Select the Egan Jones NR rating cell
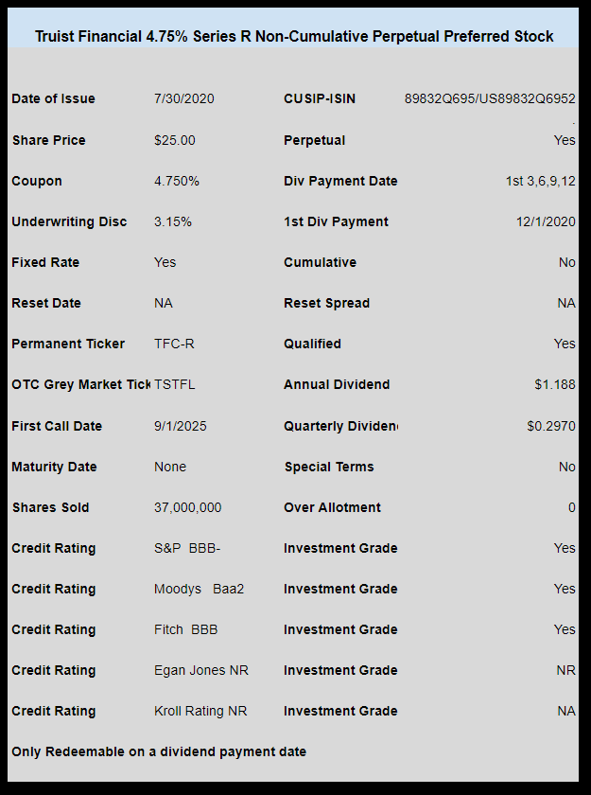The height and width of the screenshot is (795, 591). tap(201, 670)
